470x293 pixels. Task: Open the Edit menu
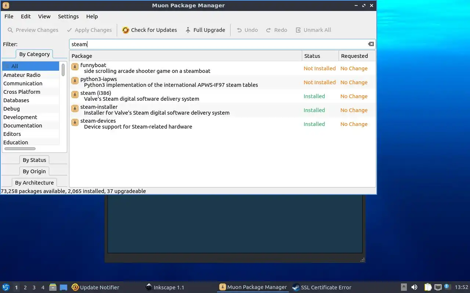tap(26, 16)
